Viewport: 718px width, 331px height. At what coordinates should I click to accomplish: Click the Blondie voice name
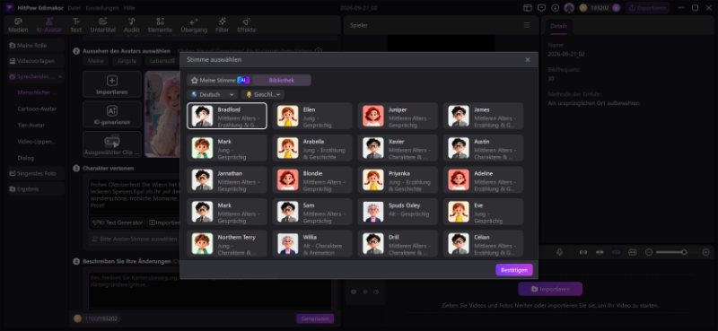pyautogui.click(x=312, y=174)
